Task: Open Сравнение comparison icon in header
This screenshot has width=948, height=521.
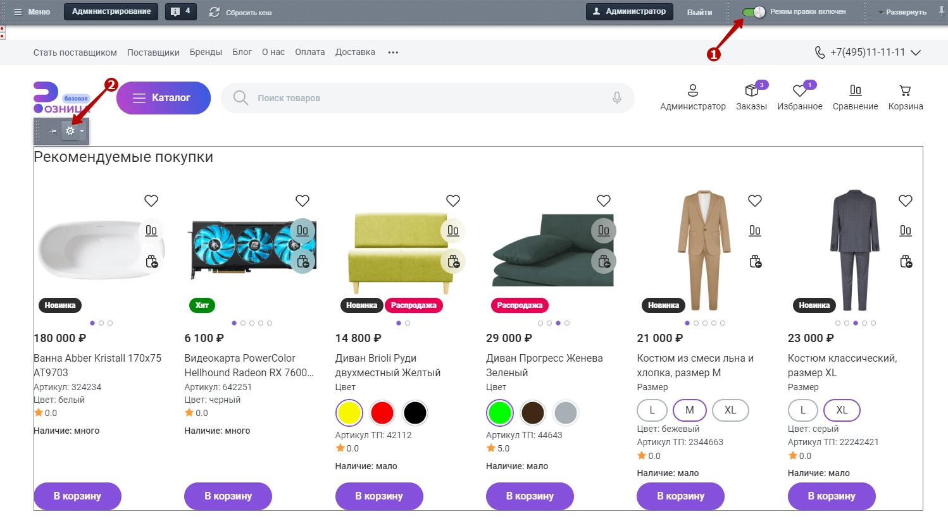Action: (x=855, y=90)
